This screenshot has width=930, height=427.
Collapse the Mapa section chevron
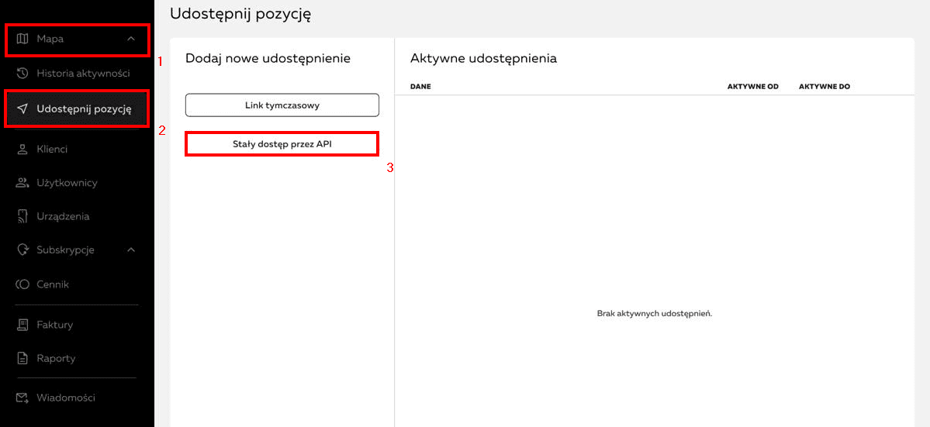click(x=131, y=39)
